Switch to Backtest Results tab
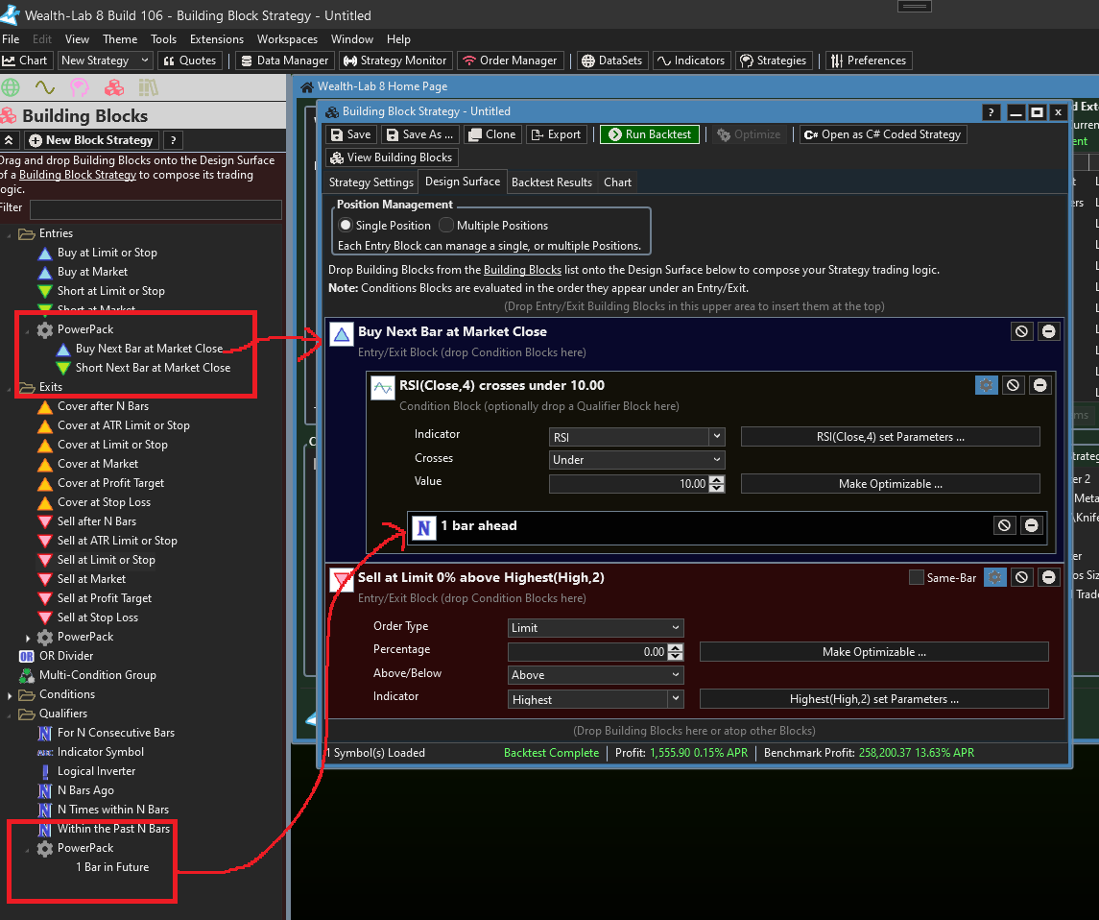The height and width of the screenshot is (920, 1099). click(552, 182)
